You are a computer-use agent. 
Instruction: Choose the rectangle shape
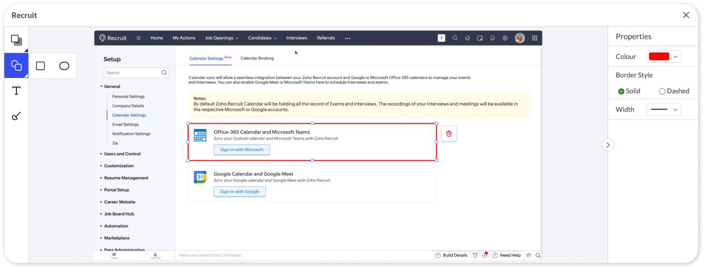[41, 66]
